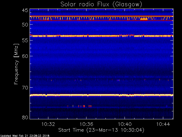Click the bright emission band near 54 MHz

pyautogui.click(x=102, y=36)
